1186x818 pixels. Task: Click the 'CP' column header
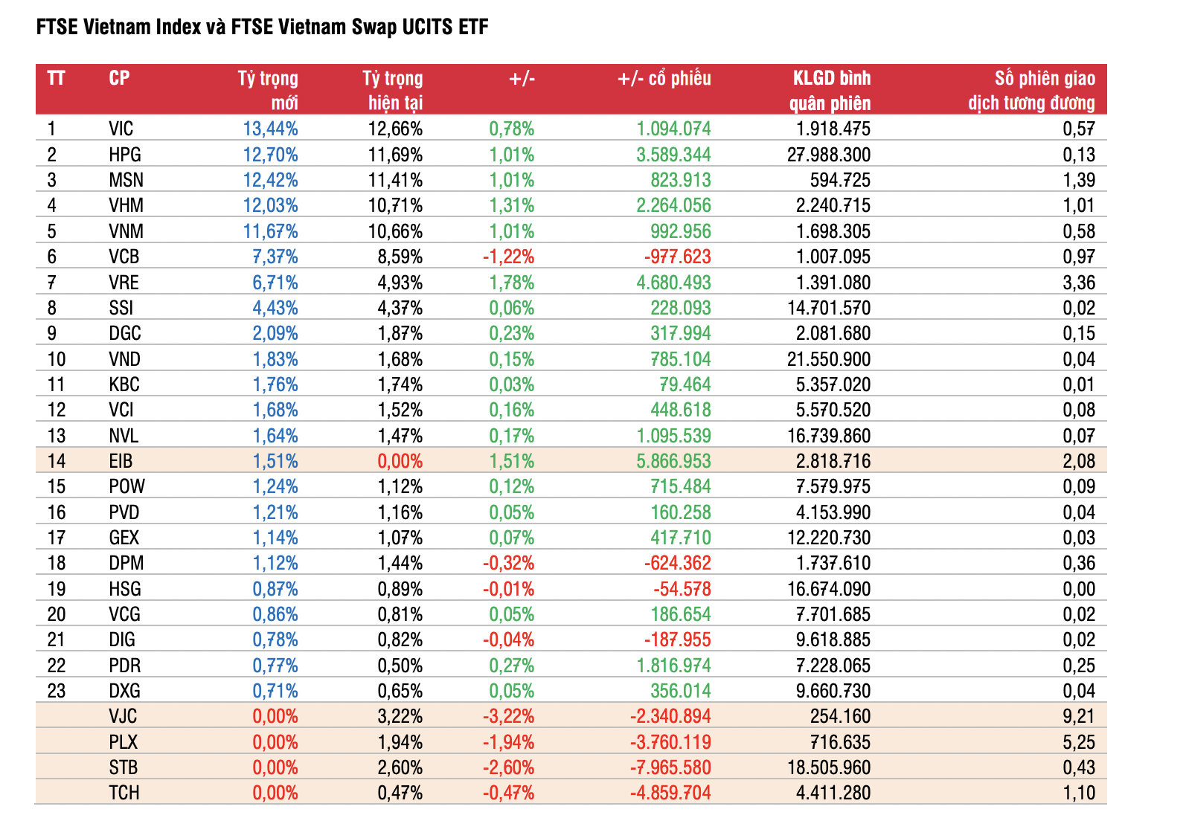119,79
